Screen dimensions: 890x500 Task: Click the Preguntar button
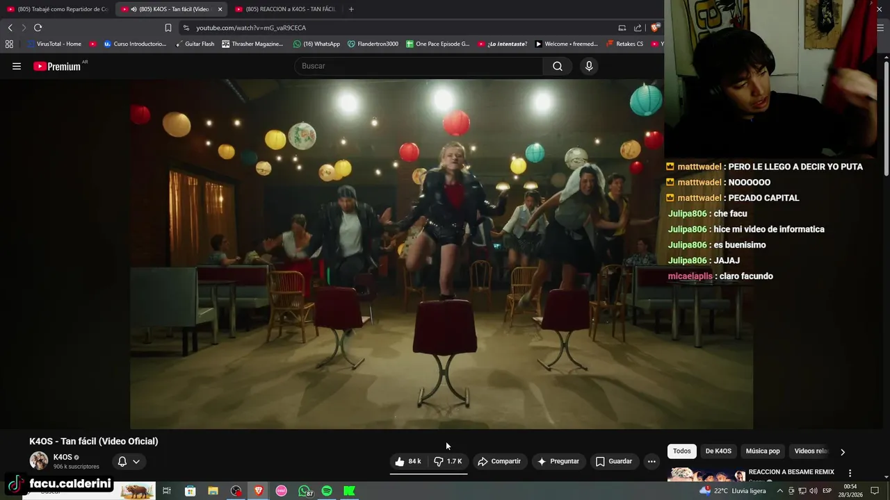point(558,461)
